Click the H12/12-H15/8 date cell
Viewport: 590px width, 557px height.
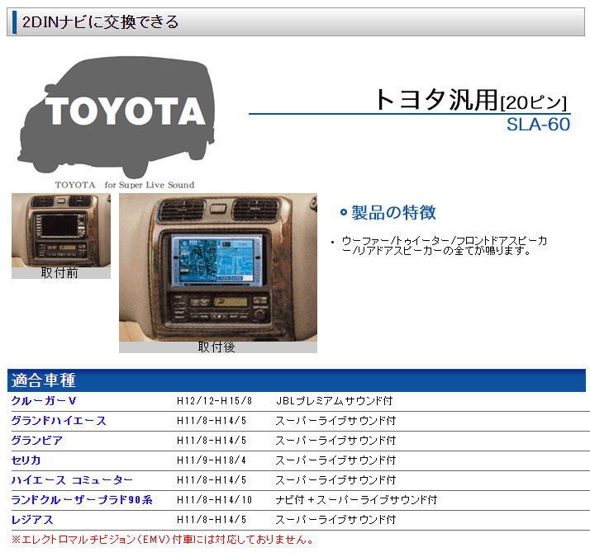214,401
